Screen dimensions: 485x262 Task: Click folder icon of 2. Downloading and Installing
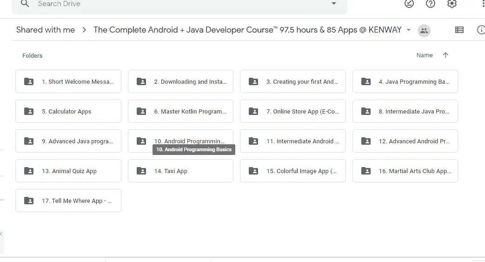(x=141, y=81)
